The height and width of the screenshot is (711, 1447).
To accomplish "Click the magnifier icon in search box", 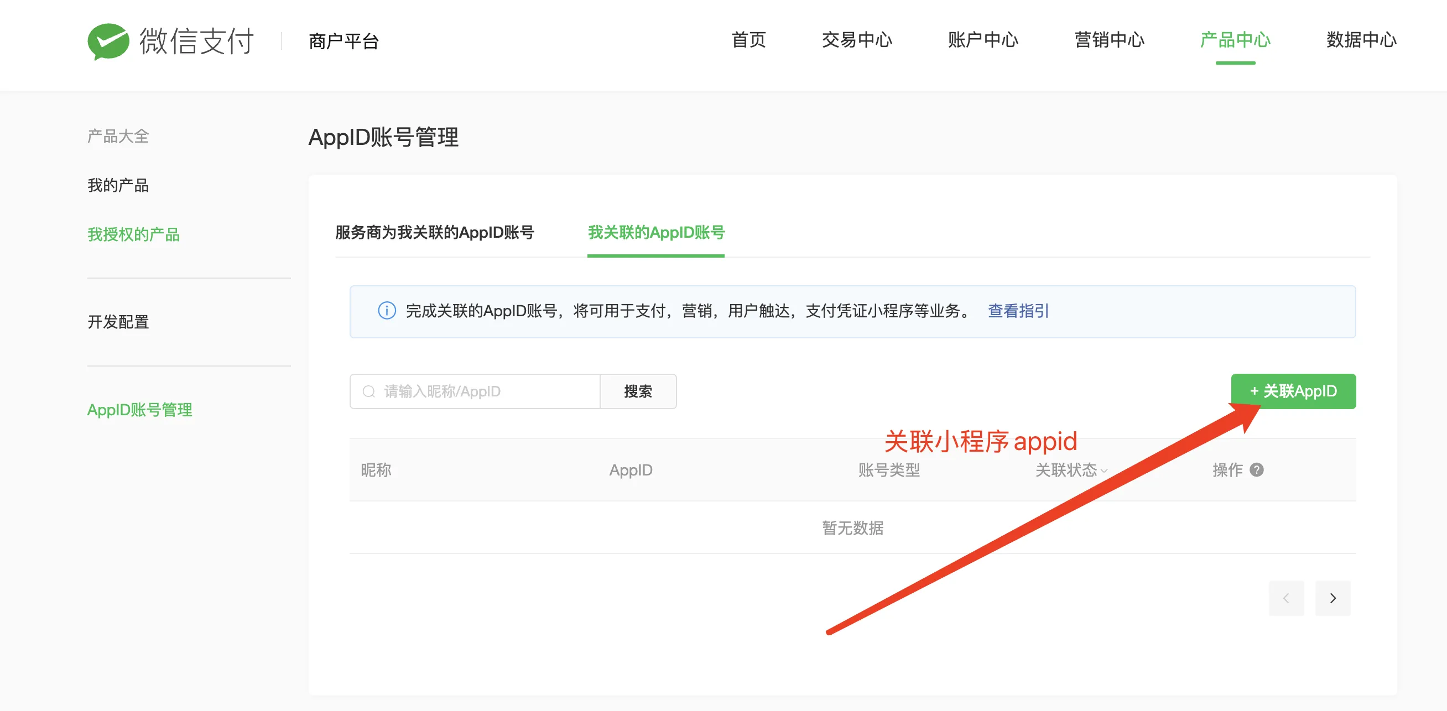I will tap(368, 391).
